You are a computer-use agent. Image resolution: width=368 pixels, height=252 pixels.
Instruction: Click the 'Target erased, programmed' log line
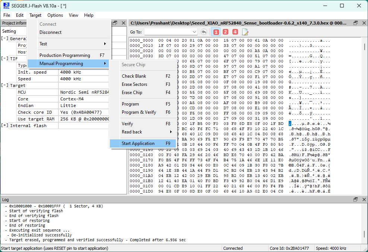(x=95, y=240)
